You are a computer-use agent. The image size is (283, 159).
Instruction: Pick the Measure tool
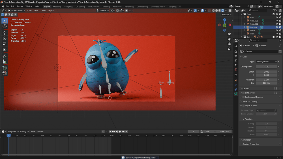coord(5,62)
